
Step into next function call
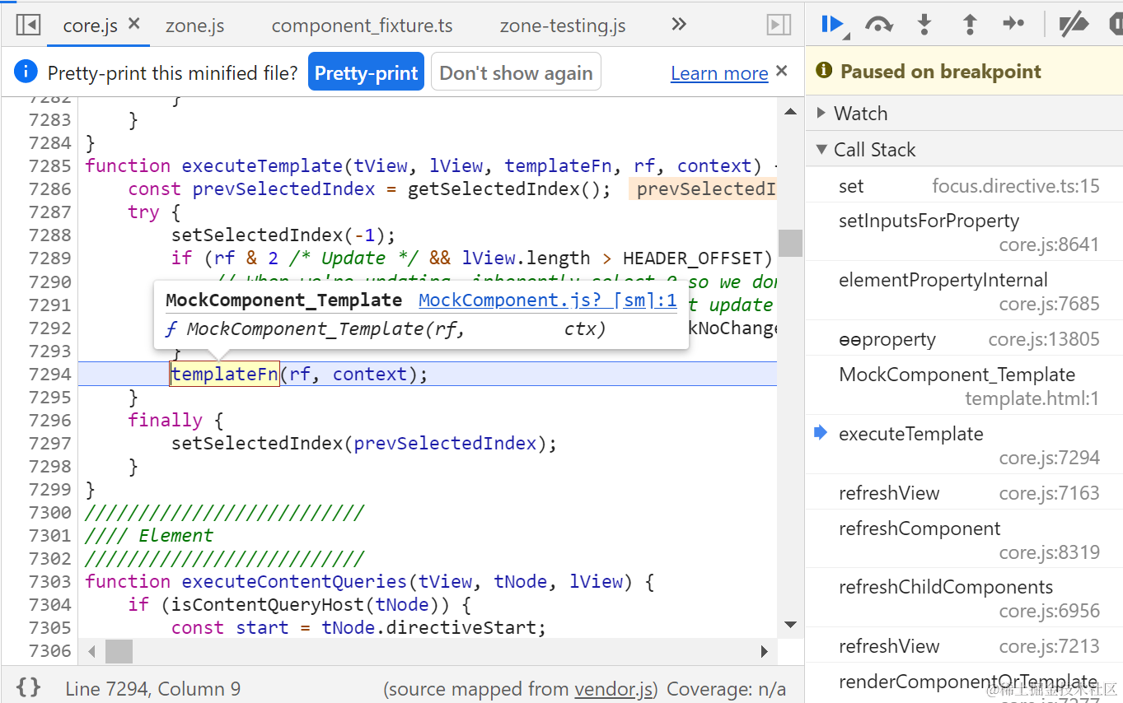coord(924,25)
